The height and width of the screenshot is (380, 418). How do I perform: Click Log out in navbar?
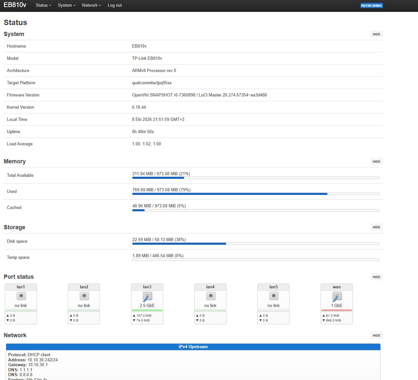[115, 5]
